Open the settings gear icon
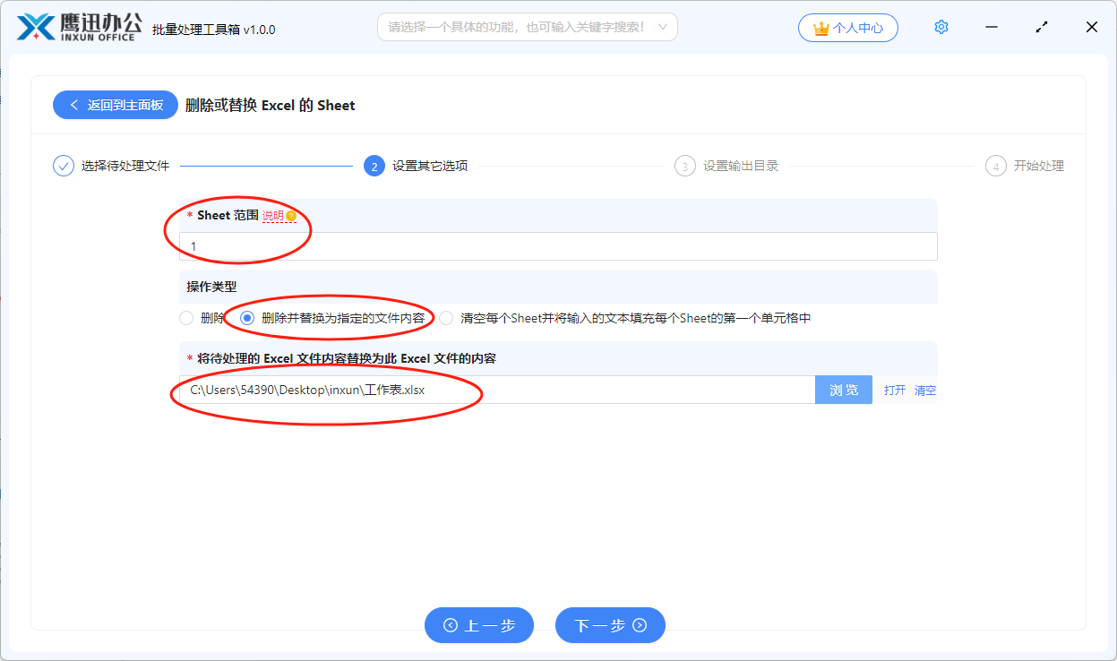This screenshot has height=661, width=1117. 941,27
